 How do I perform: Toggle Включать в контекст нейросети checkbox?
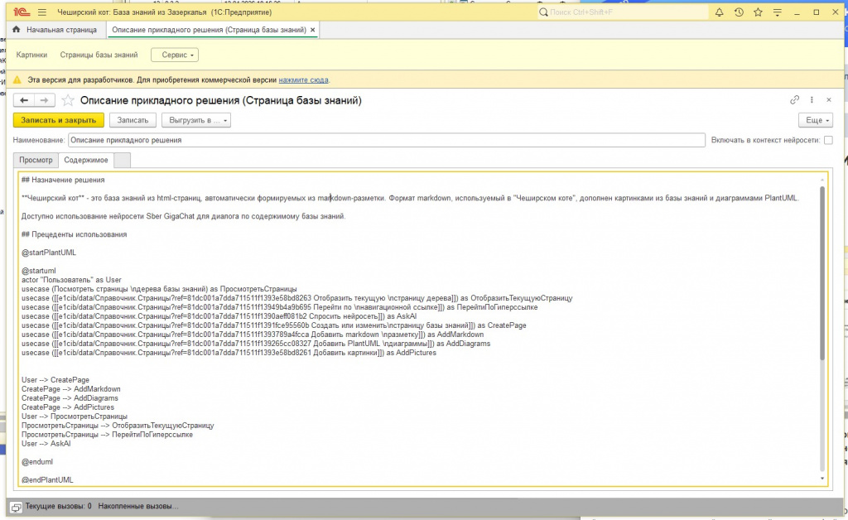[828, 140]
